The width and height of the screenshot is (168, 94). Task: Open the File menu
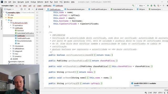point(6,2)
